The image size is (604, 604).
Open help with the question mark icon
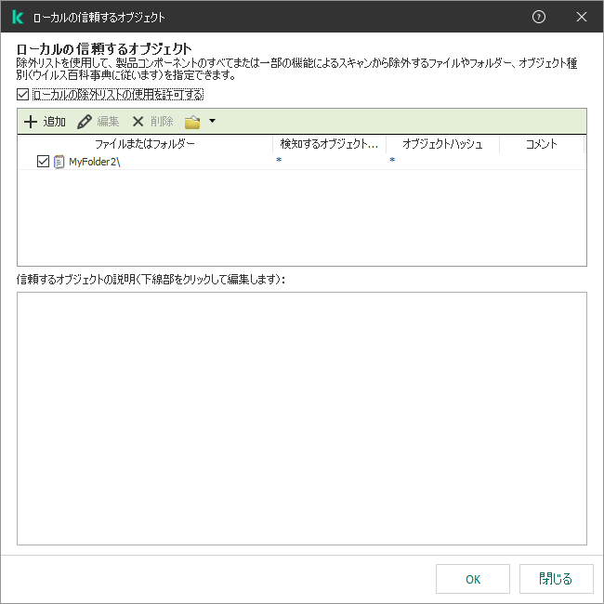(539, 17)
